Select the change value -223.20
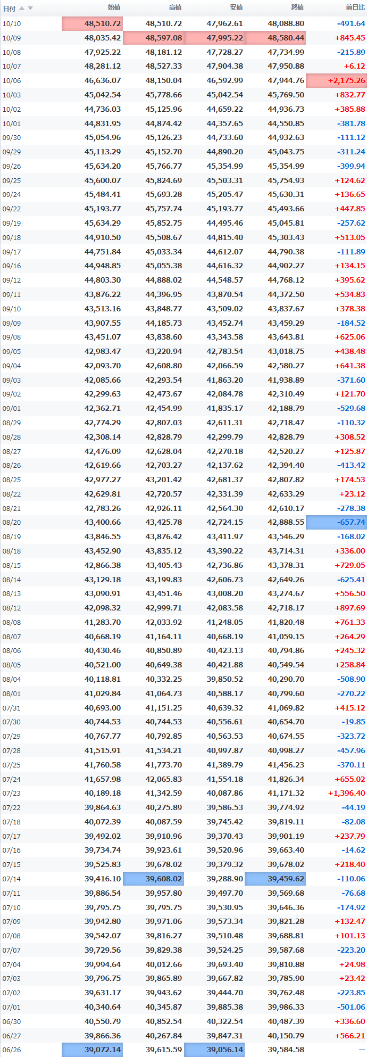This screenshot has height=1057, width=367. (351, 950)
